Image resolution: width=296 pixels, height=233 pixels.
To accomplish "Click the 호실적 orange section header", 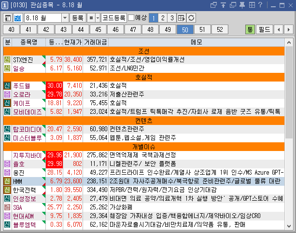I will (x=144, y=77).
